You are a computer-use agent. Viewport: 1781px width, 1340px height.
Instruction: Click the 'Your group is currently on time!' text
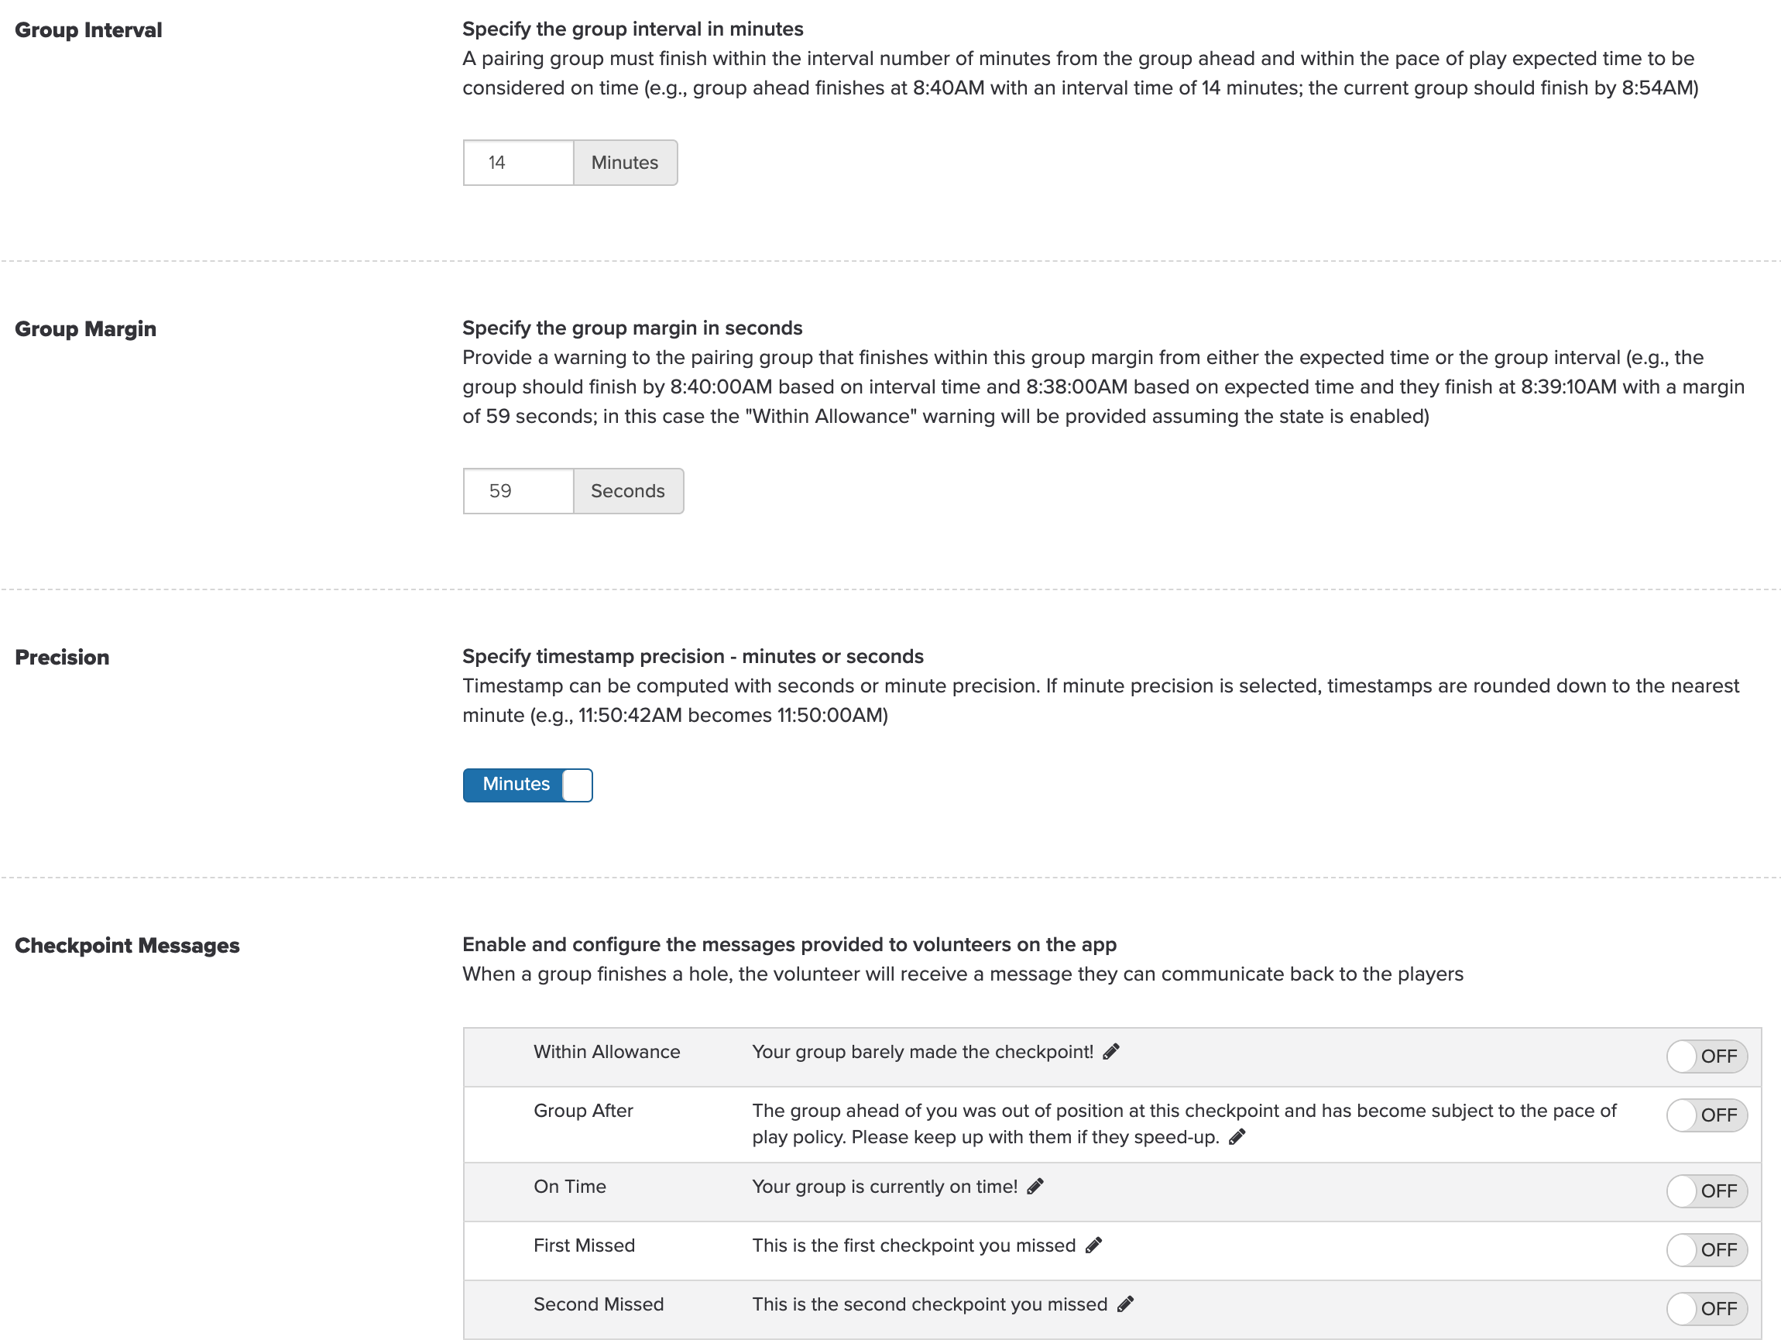[885, 1186]
